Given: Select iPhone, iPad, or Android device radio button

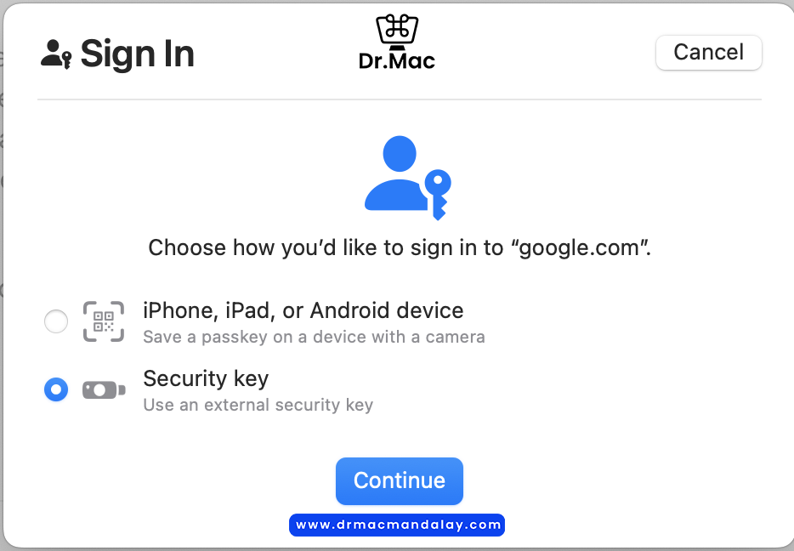Looking at the screenshot, I should [x=56, y=321].
